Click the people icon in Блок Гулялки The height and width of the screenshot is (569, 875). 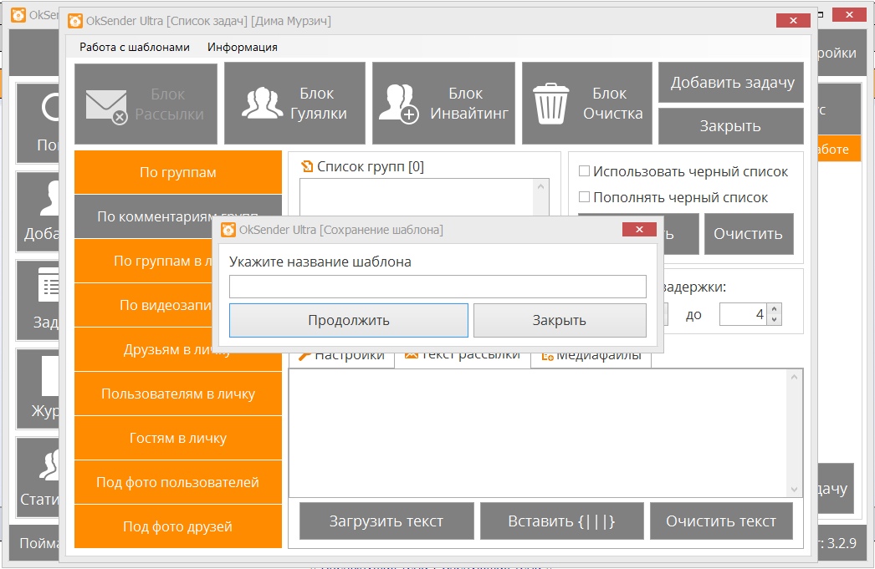tap(262, 104)
